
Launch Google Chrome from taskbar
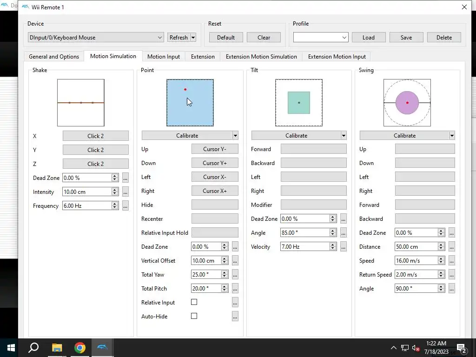coord(80,348)
